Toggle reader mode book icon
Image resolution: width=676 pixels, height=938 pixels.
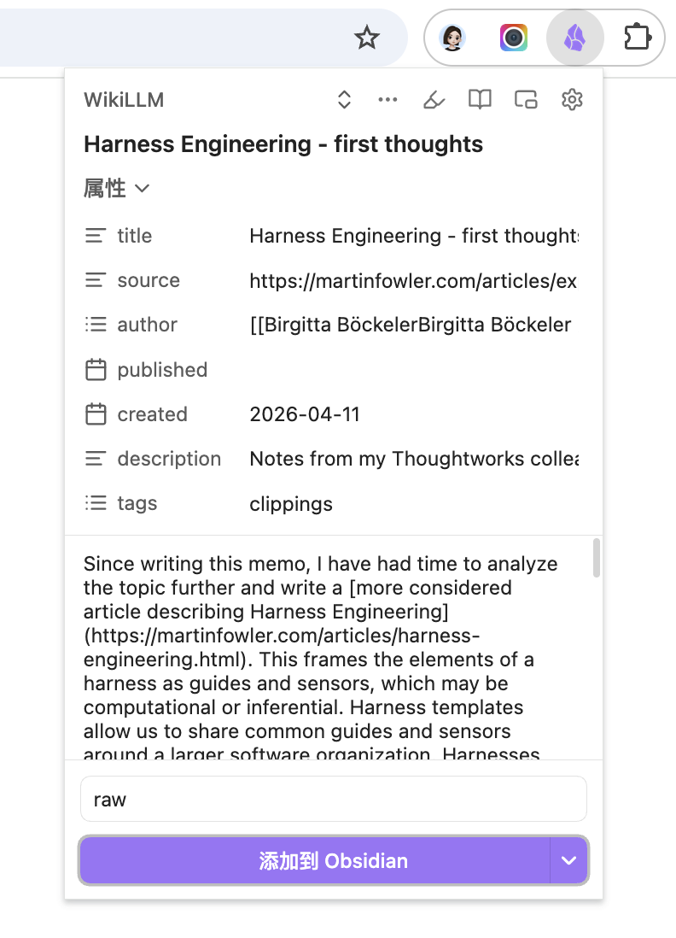(x=480, y=100)
